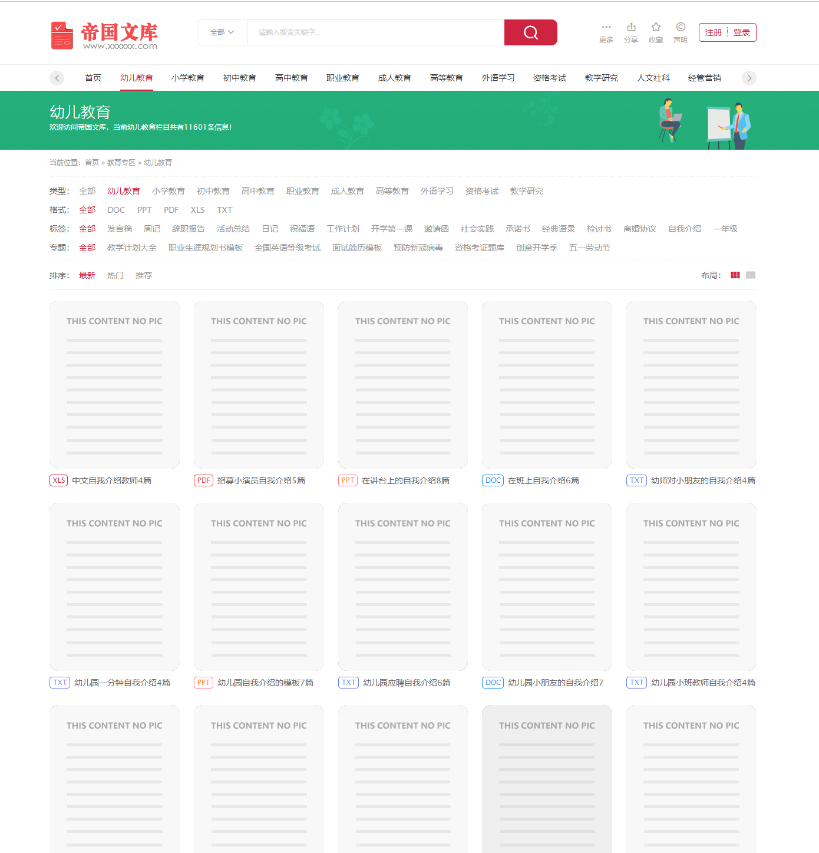Open document title 幼儿园应聘自我介绍6篇
The image size is (819, 853).
[407, 683]
